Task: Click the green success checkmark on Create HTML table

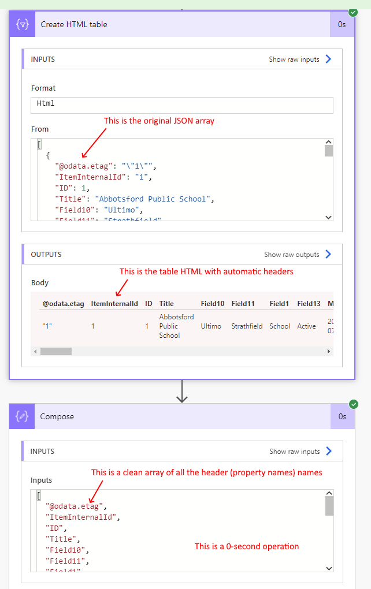Action: [353, 12]
